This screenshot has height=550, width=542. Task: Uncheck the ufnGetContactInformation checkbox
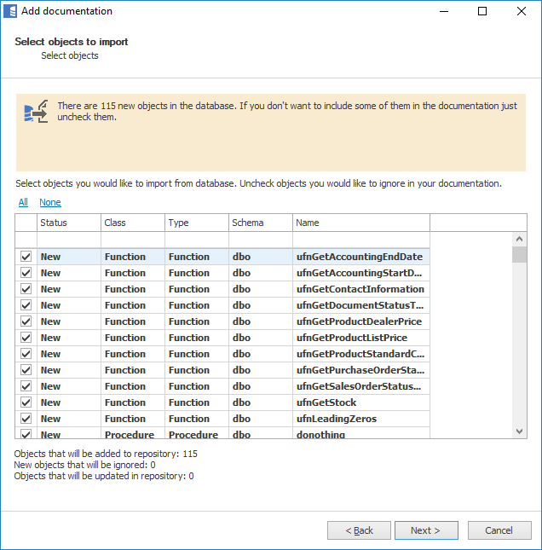[26, 289]
